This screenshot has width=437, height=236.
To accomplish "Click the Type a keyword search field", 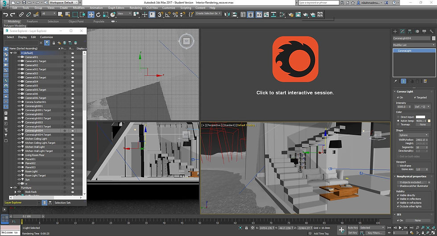I will click(x=318, y=3).
